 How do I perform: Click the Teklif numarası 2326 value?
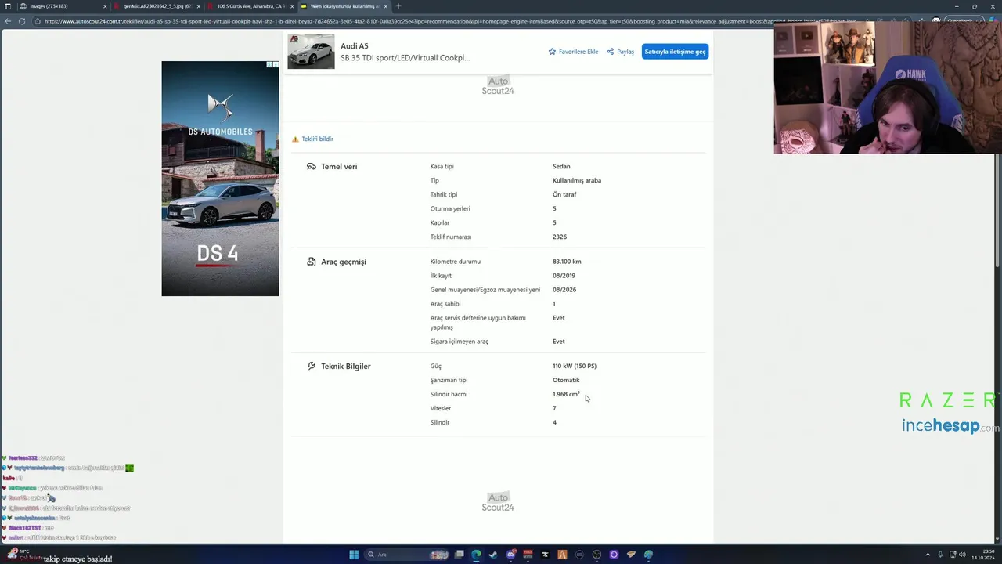coord(560,237)
